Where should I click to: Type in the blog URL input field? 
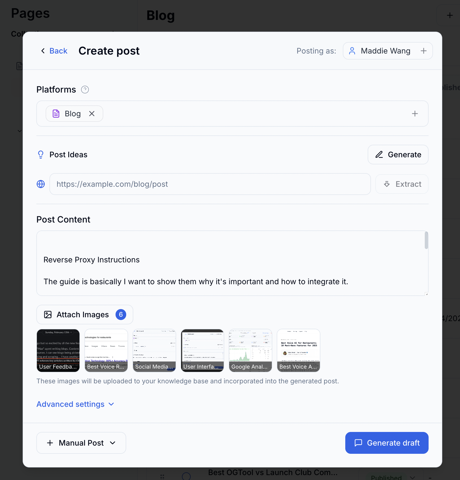point(210,184)
